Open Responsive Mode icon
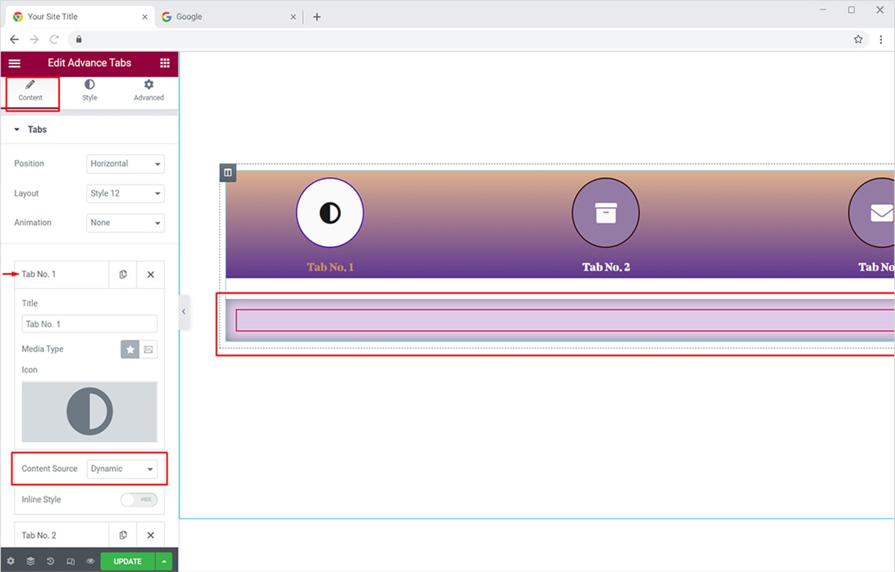The height and width of the screenshot is (572, 895). (x=70, y=561)
